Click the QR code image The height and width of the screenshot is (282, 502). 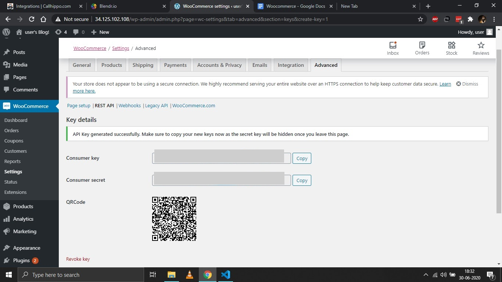(174, 219)
